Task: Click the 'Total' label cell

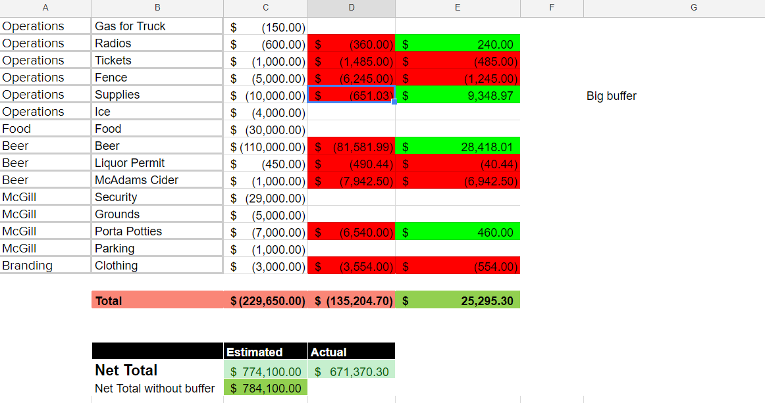Action: (x=157, y=300)
